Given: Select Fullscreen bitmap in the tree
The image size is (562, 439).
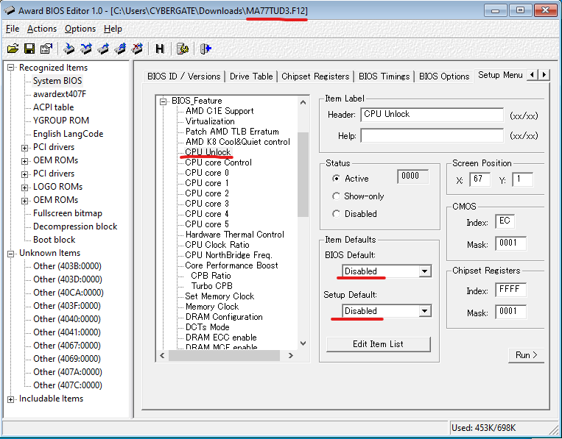Looking at the screenshot, I should point(68,213).
